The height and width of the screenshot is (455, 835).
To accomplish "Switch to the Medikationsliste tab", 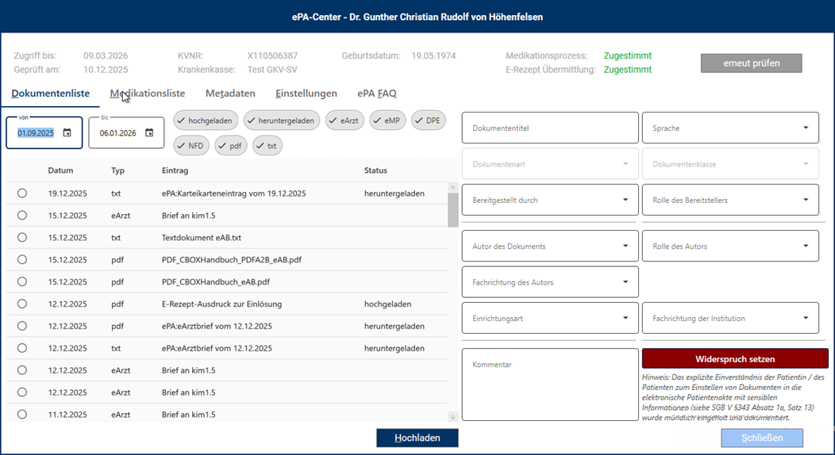I will click(148, 94).
